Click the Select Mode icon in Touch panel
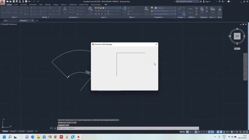This screenshot has width=249, height=140. point(219,10)
